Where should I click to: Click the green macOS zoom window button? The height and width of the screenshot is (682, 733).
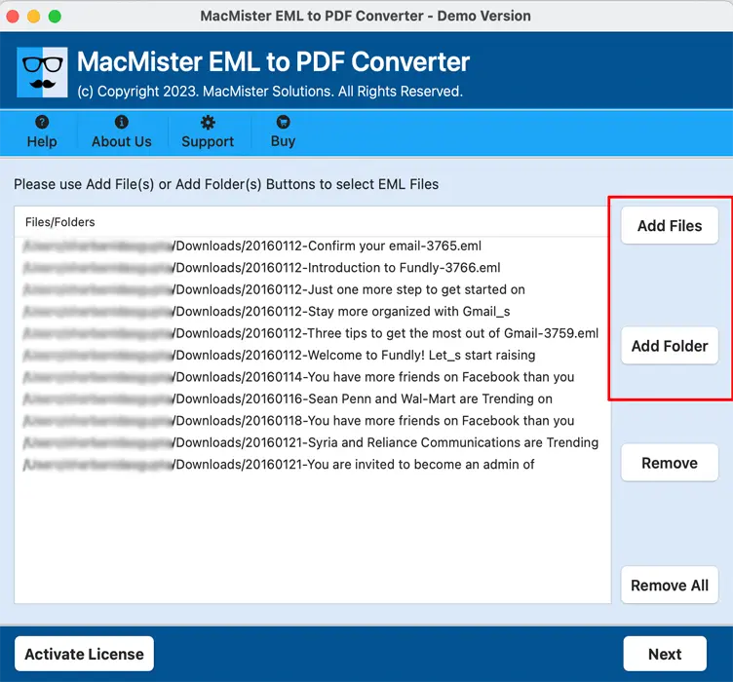coord(55,17)
